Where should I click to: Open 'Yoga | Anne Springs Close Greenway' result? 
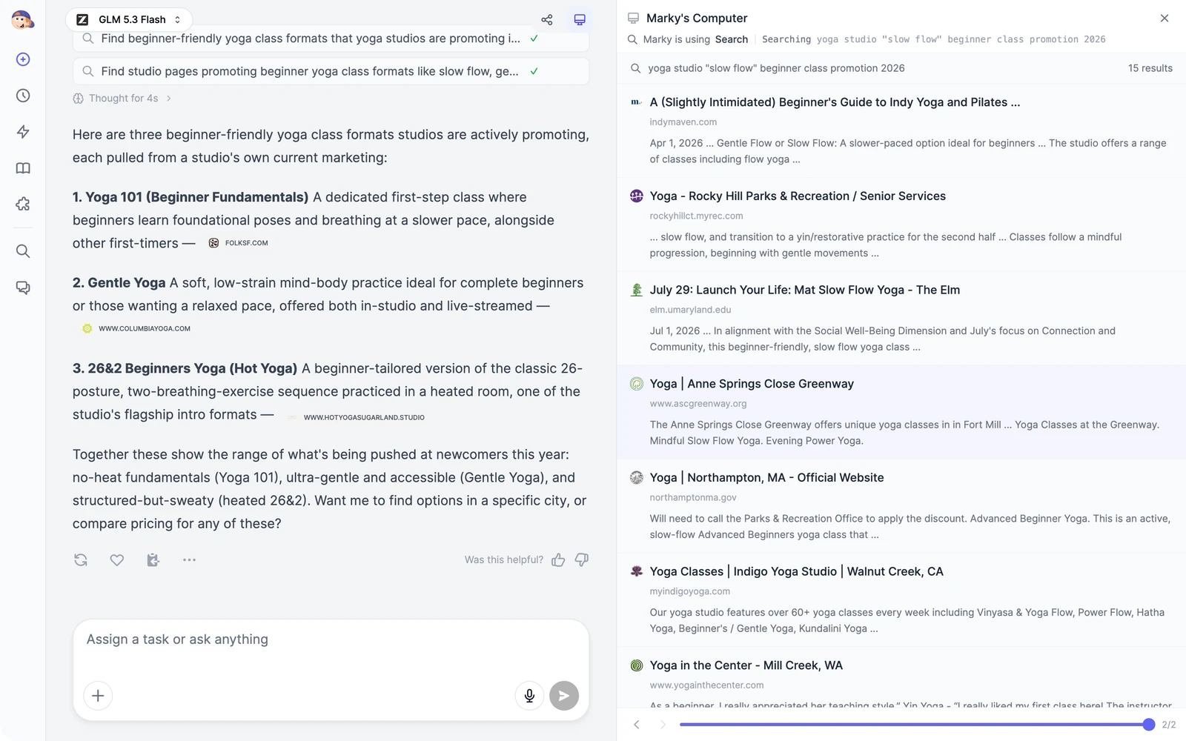coord(752,384)
